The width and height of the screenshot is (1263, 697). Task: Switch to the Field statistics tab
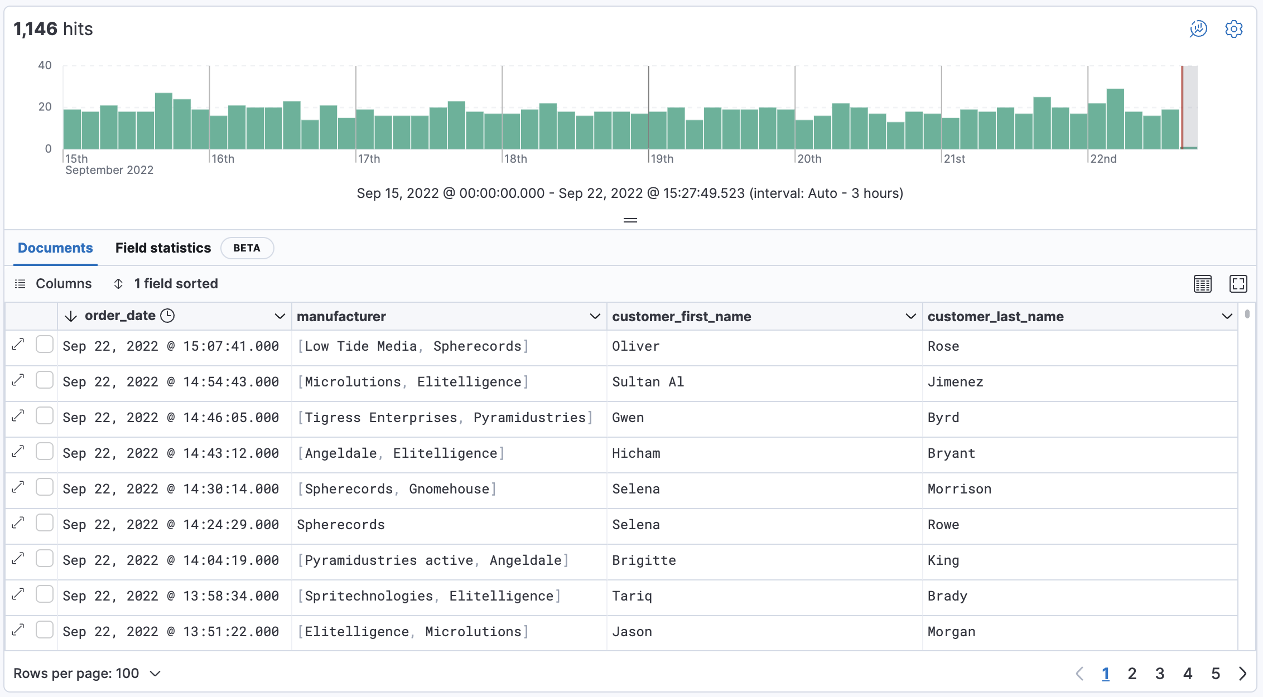point(163,248)
